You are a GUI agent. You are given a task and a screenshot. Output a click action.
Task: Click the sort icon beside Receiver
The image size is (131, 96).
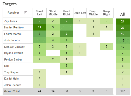click(26, 13)
